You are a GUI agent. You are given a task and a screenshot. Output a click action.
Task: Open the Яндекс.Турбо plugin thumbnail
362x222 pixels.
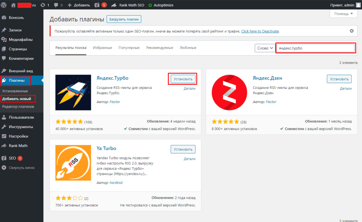(73, 92)
